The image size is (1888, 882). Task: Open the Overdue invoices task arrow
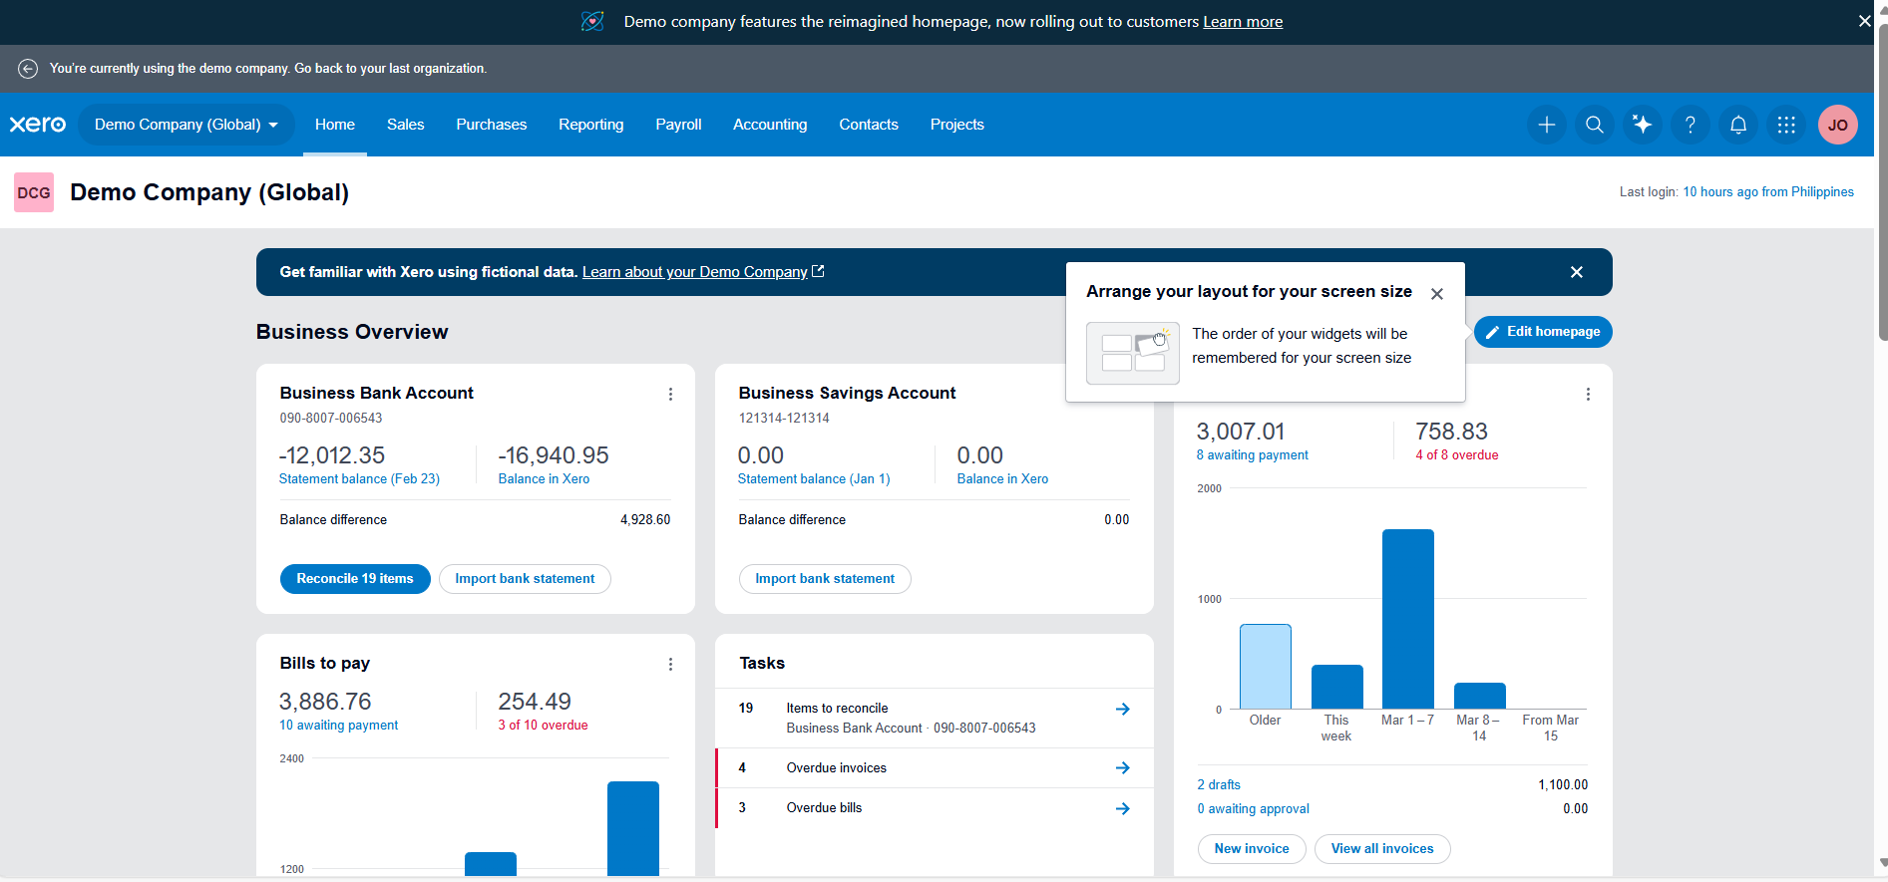[1122, 768]
